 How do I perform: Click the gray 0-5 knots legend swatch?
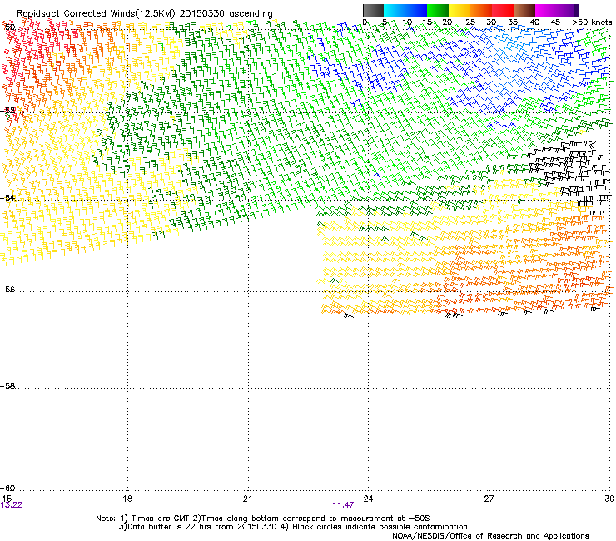(x=373, y=10)
